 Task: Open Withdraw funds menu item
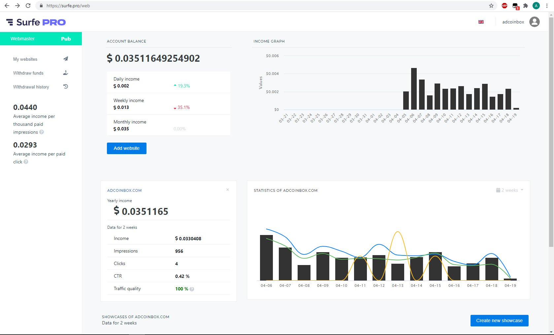[x=28, y=73]
